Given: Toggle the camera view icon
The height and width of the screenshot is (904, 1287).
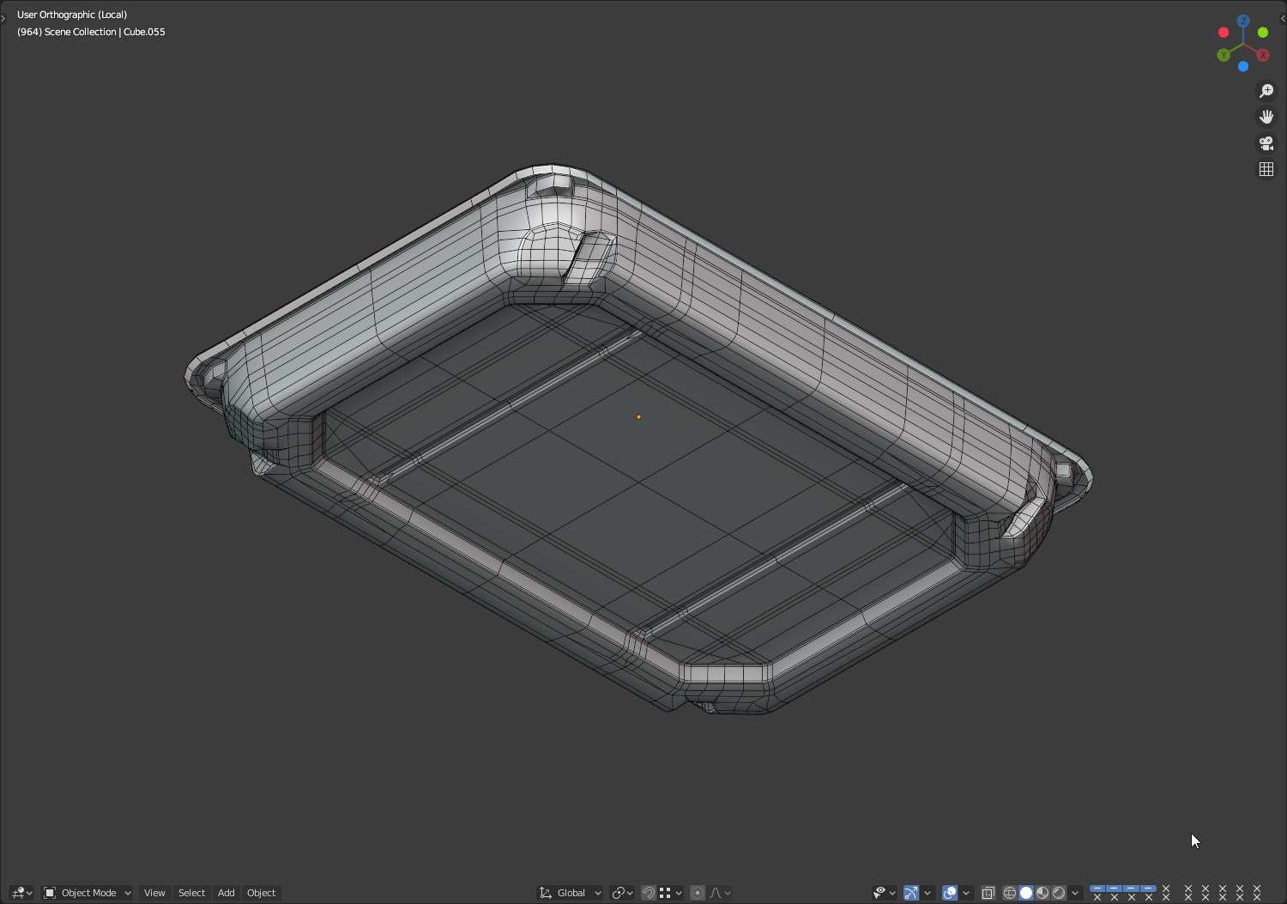Looking at the screenshot, I should [1266, 143].
